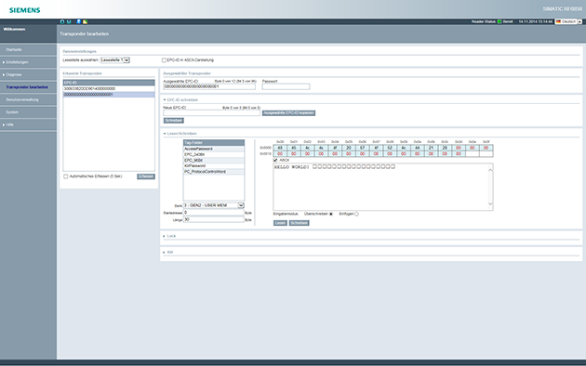Click text area scroll down arrow
Screen dimensions: 586x366
click(x=490, y=203)
